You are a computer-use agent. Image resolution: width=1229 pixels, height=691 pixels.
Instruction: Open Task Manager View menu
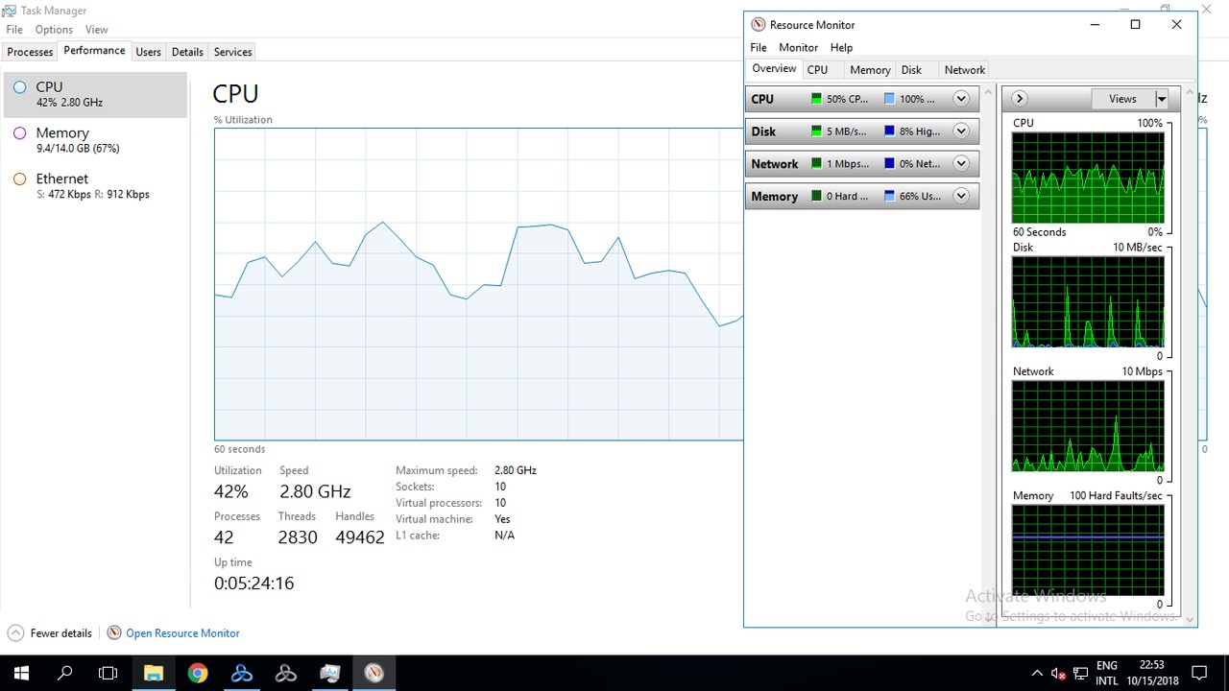point(96,30)
